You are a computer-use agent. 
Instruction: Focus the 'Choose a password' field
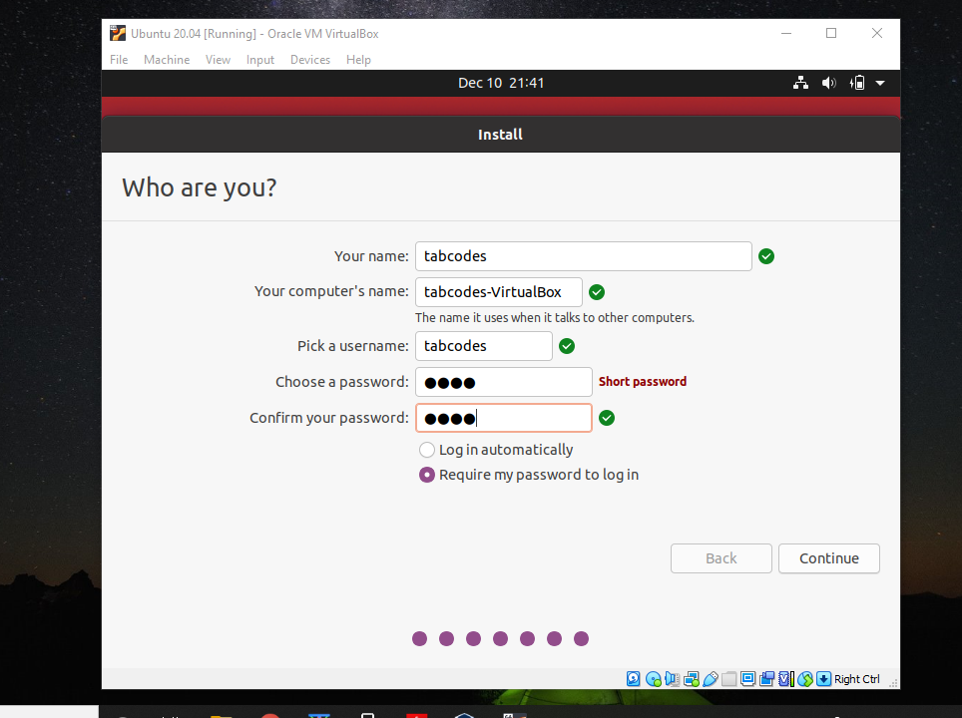[503, 382]
